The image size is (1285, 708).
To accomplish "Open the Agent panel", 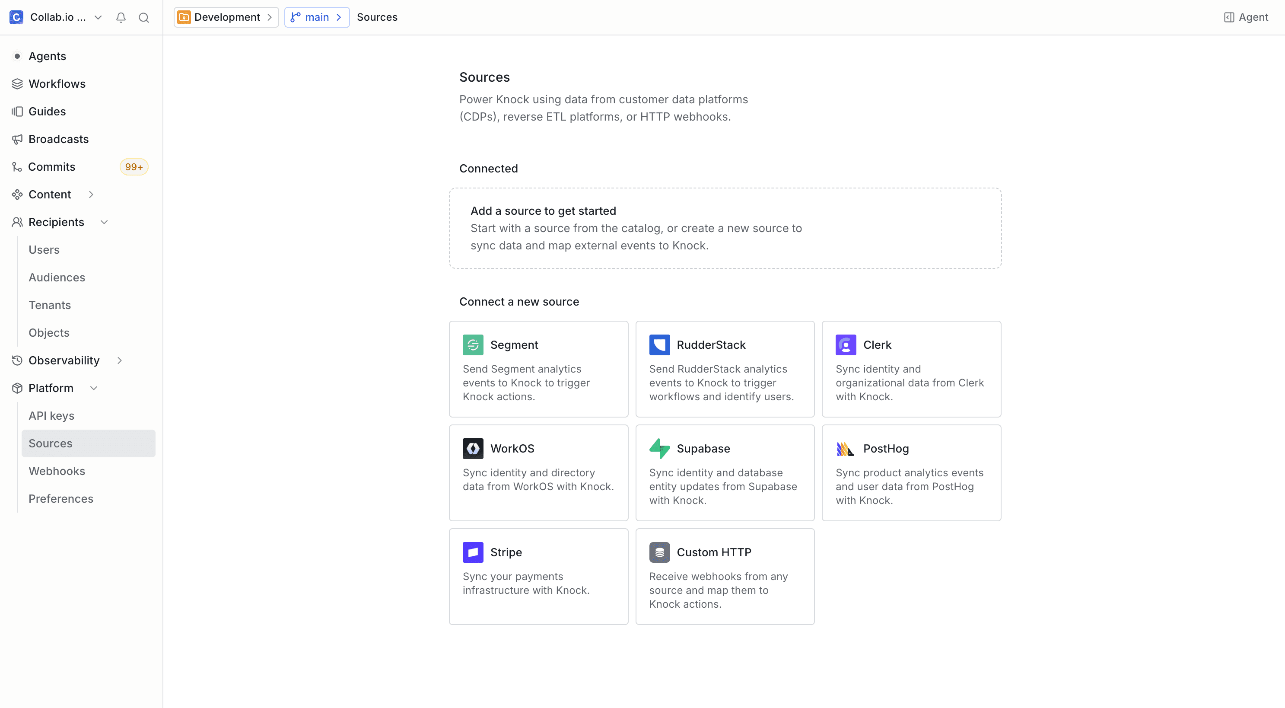I will tap(1245, 16).
